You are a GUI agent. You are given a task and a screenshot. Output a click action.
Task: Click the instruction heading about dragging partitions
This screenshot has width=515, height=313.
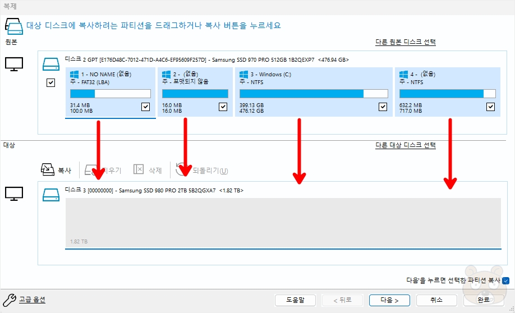tap(153, 26)
